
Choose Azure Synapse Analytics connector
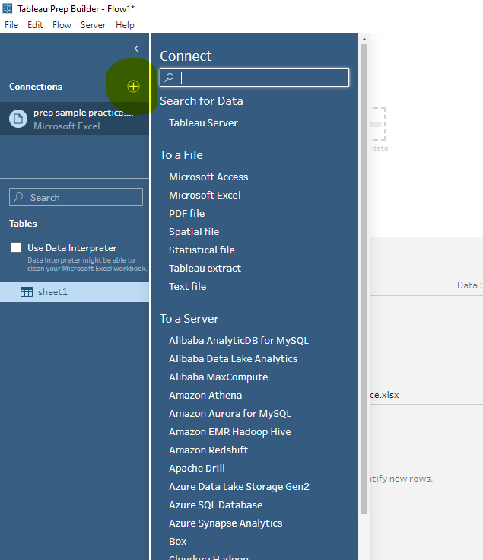225,523
